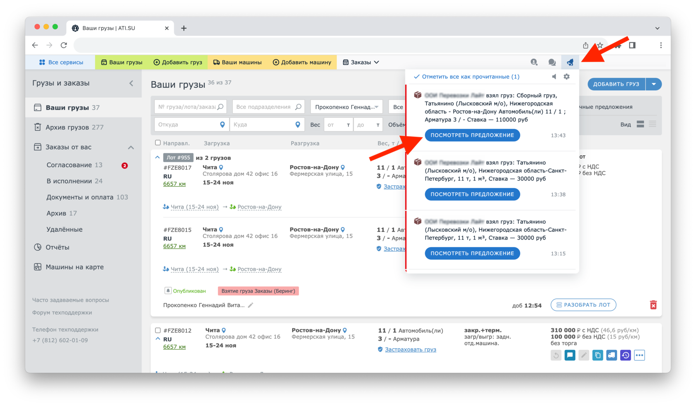The height and width of the screenshot is (406, 696).
Task: Share the page via browser share icon
Action: coord(585,45)
